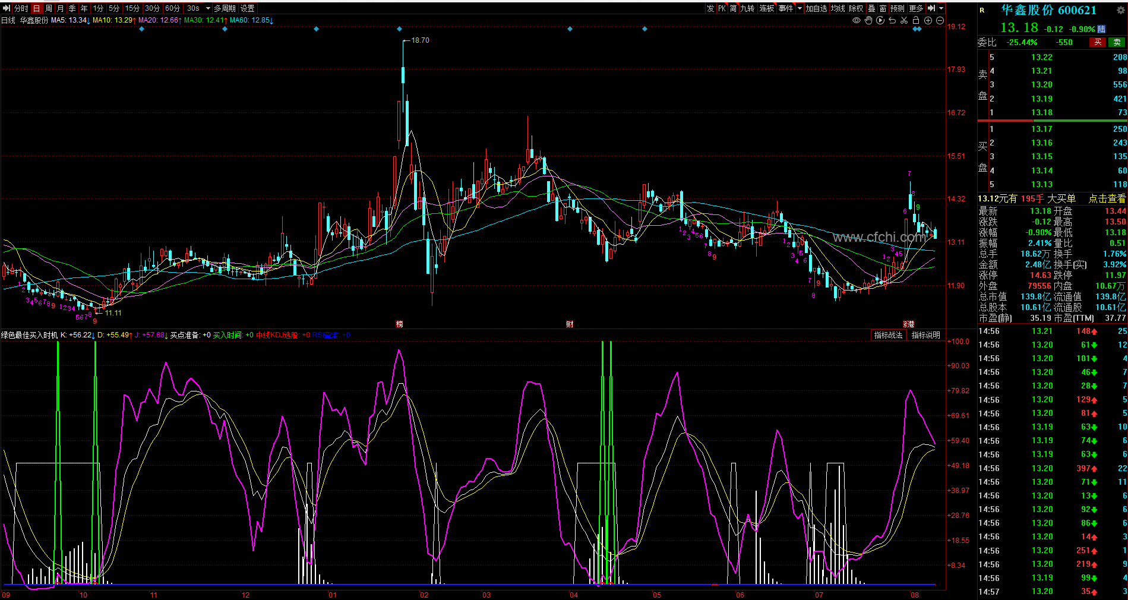Click the MA60: 12.85 legend

coord(251,20)
